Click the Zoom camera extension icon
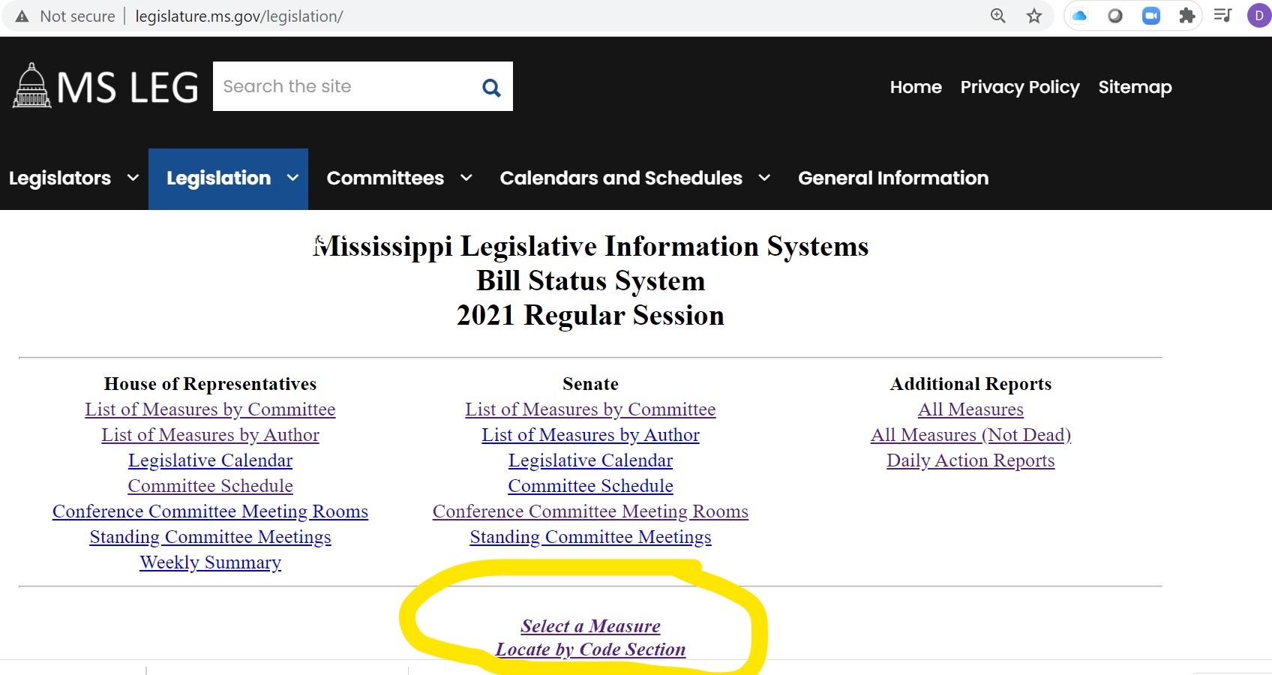This screenshot has width=1272, height=675. click(x=1150, y=16)
